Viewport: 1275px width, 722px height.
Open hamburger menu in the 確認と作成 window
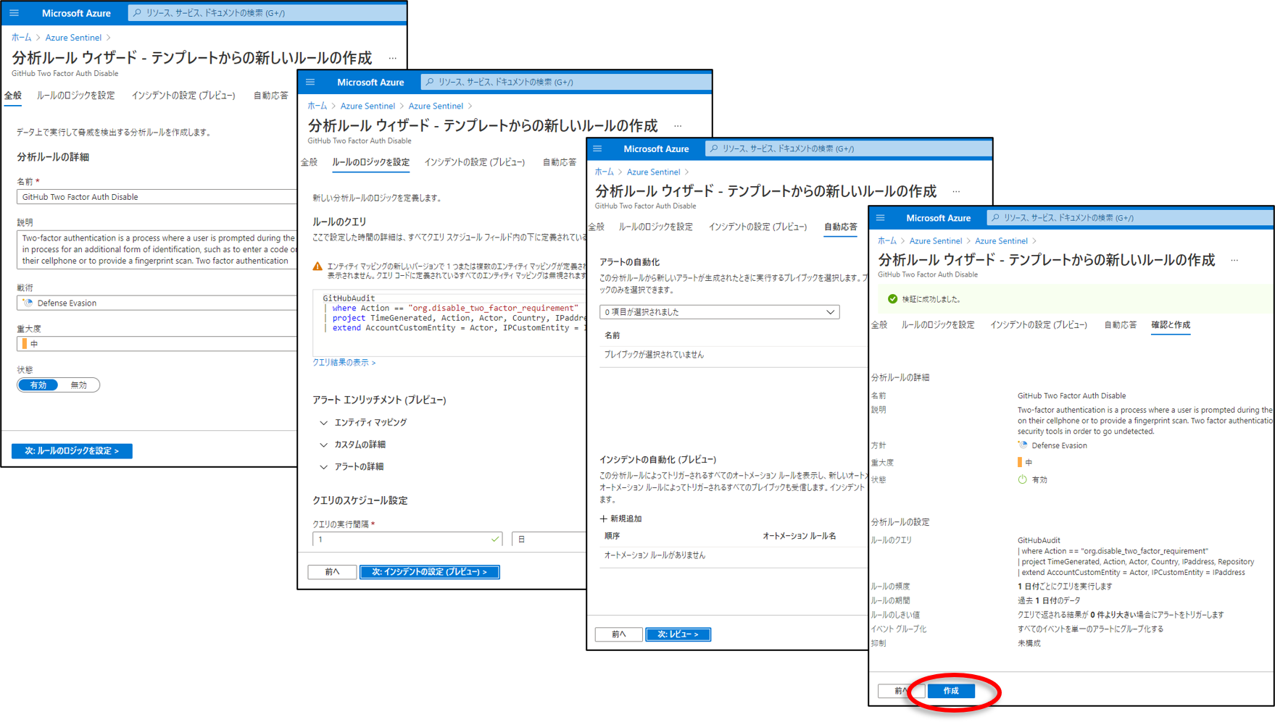(880, 218)
